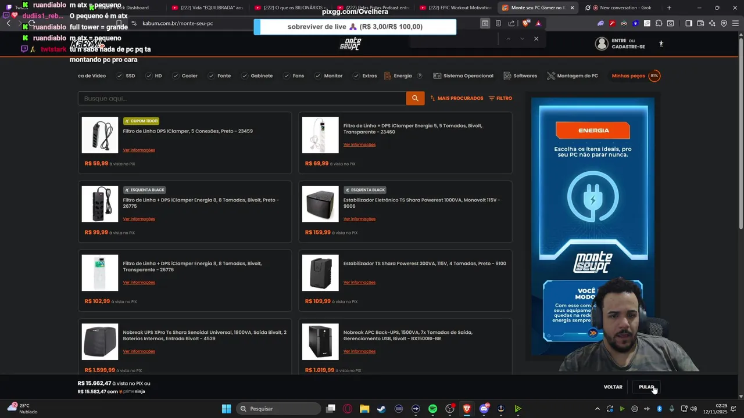Click the Monitor checked step

[328, 76]
